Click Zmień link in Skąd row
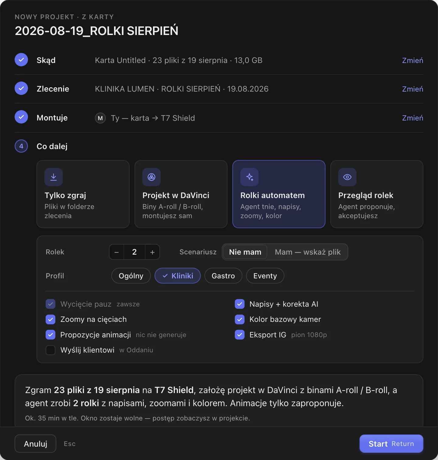Screen dimensions: 438x460 tap(412, 60)
